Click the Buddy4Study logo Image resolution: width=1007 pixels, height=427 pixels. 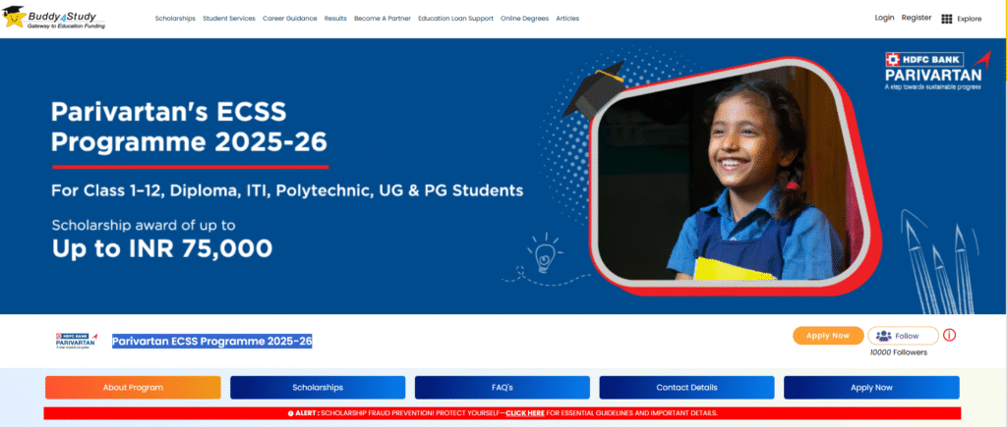pyautogui.click(x=56, y=18)
